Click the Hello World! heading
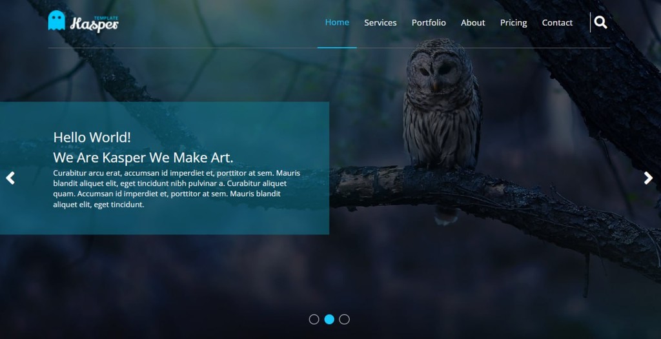 pyautogui.click(x=92, y=137)
